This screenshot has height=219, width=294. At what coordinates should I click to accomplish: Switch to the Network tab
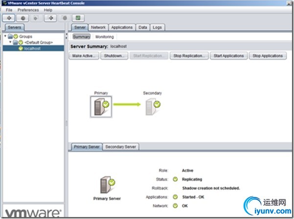point(98,27)
